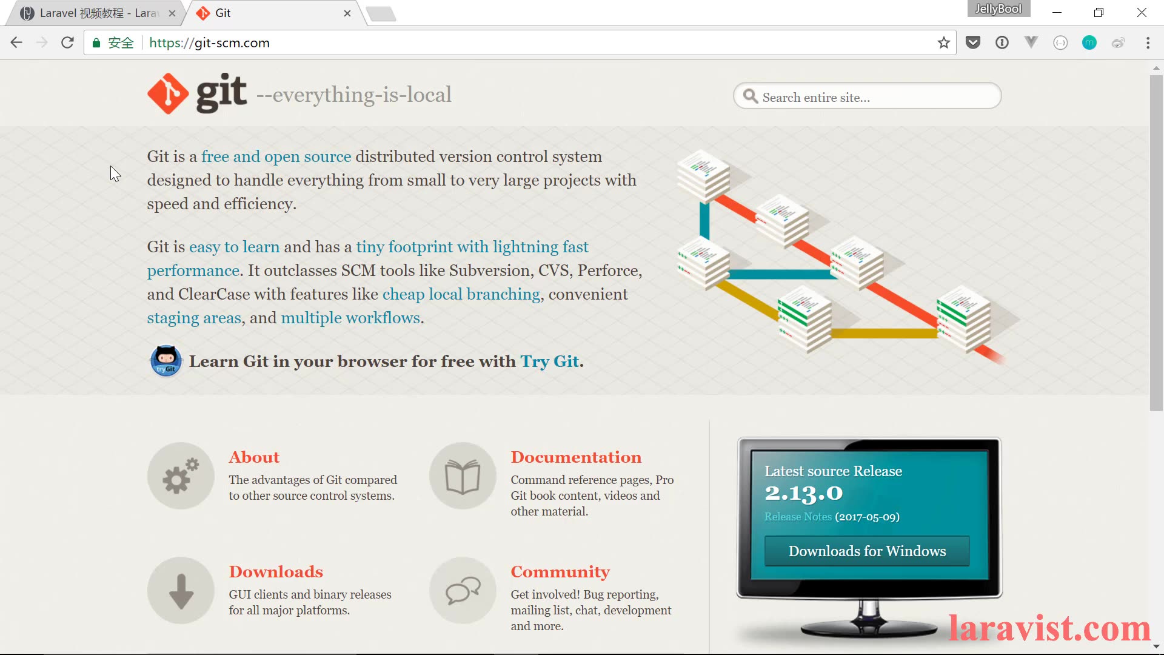Click the bookmark star icon in toolbar
Viewport: 1164px width, 655px height.
point(943,43)
